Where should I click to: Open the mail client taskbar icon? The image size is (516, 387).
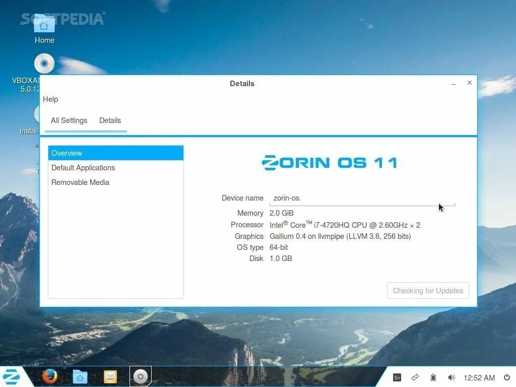[110, 377]
